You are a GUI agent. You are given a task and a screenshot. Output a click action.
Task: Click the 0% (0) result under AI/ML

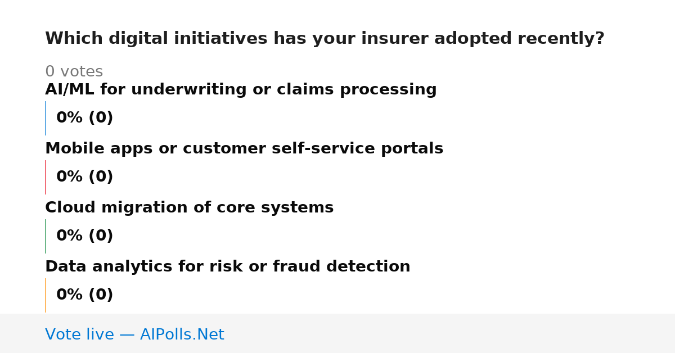pos(85,118)
